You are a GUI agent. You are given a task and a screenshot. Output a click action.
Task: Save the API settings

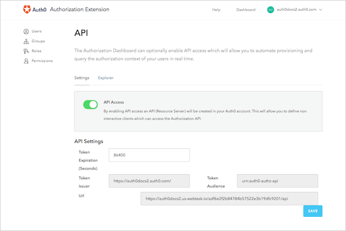(x=313, y=211)
